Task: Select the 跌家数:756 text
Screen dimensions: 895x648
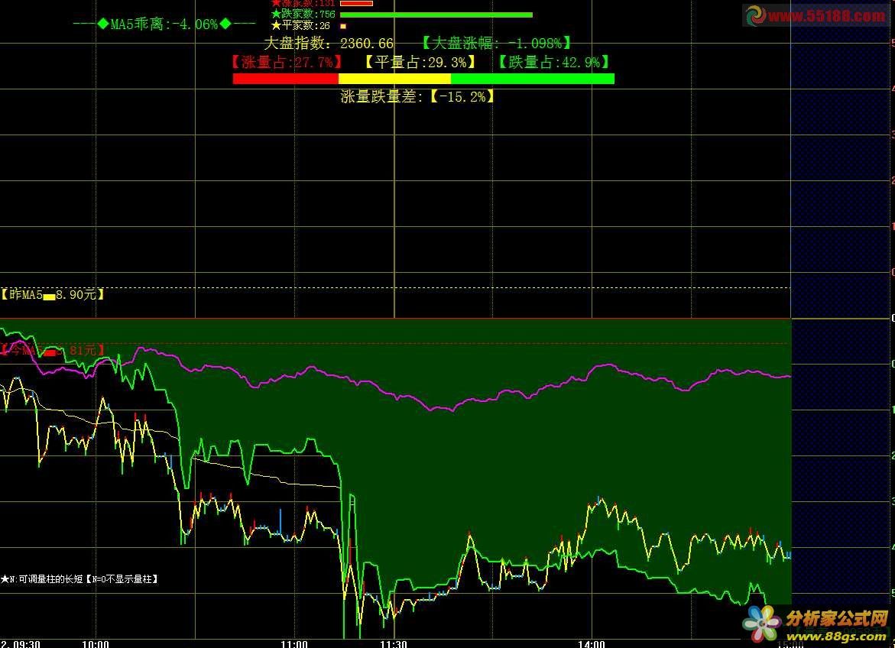Action: (x=303, y=15)
